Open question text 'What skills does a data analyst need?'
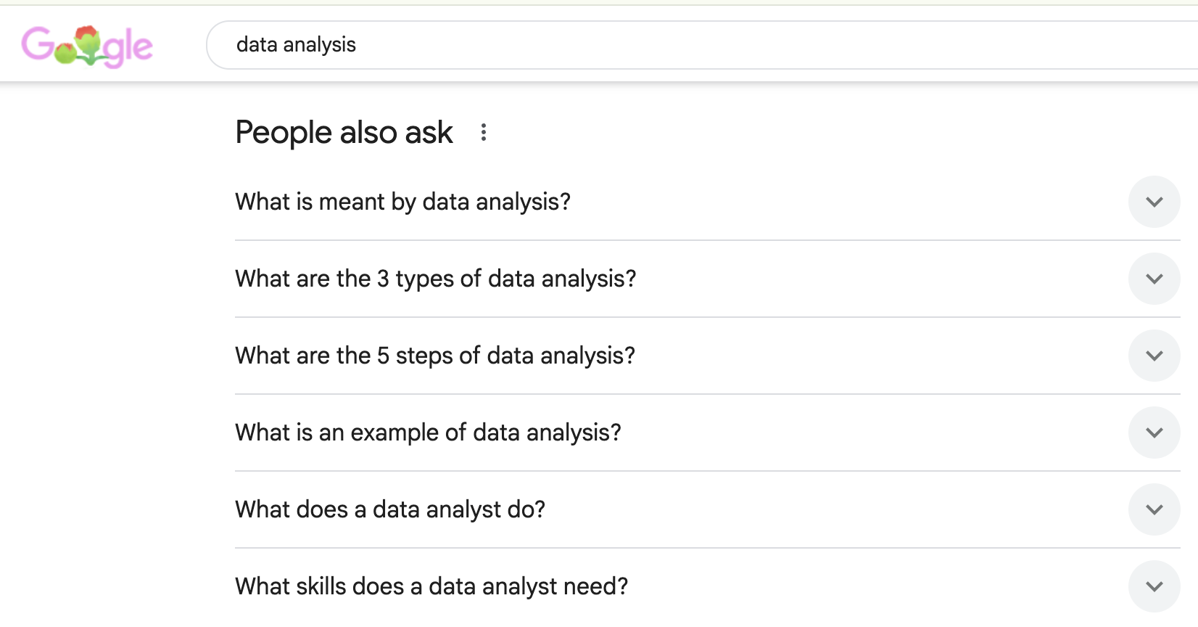 click(431, 586)
